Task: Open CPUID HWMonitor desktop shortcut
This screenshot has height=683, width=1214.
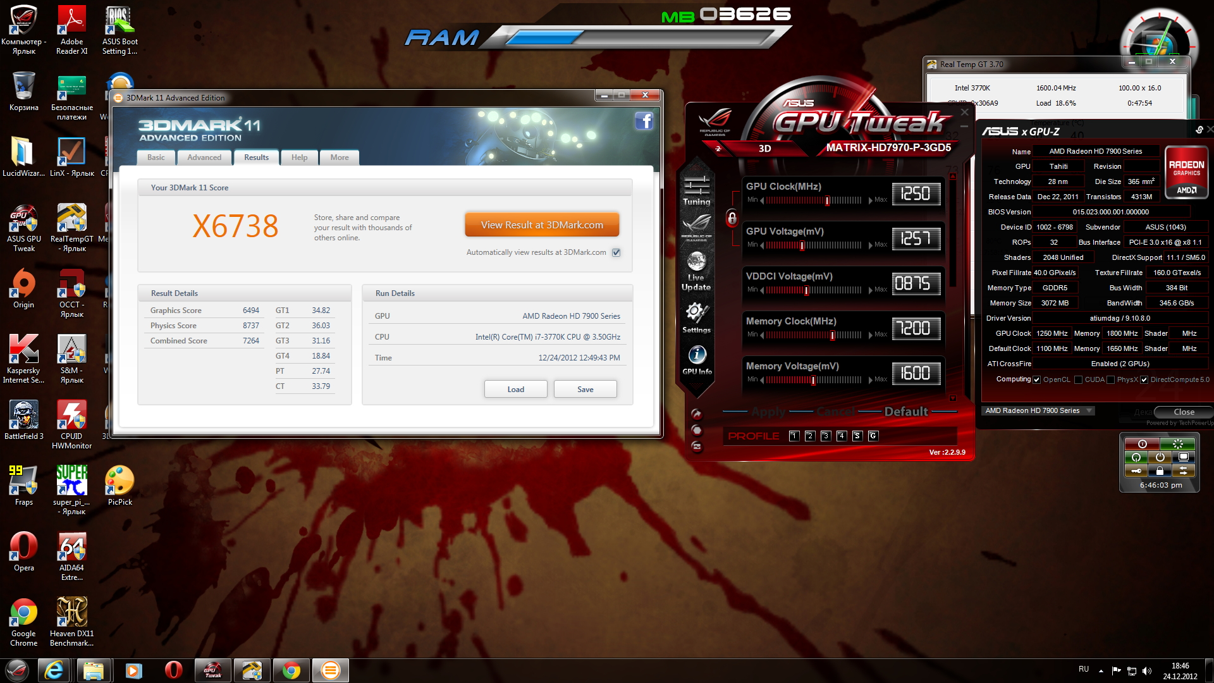Action: tap(72, 425)
